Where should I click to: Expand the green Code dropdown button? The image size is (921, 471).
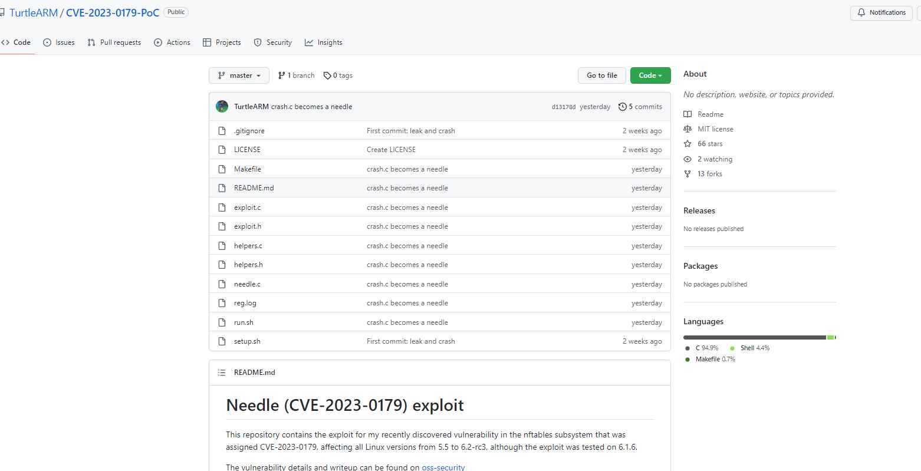[x=650, y=75]
